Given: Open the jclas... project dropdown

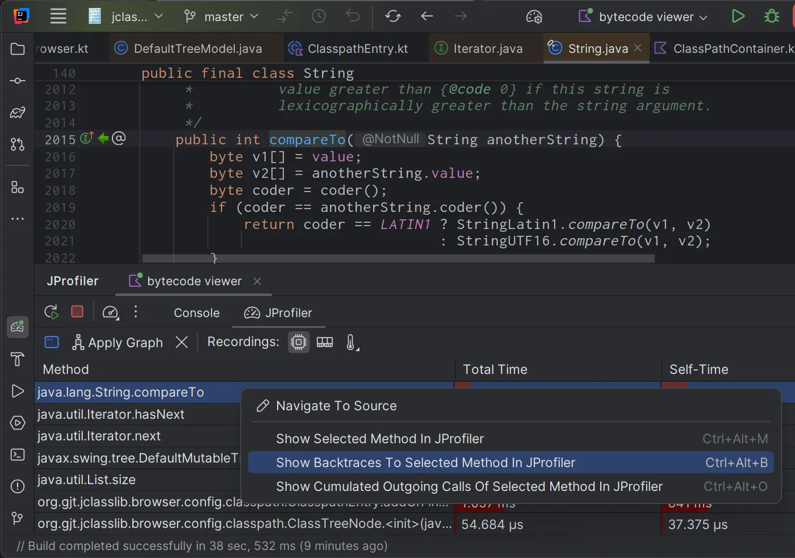Looking at the screenshot, I should point(126,16).
